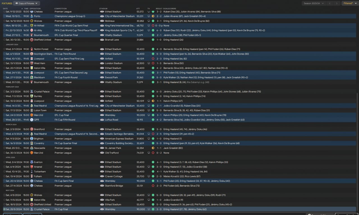Click the stadium icon beside Old Trafford

click(x=102, y=153)
